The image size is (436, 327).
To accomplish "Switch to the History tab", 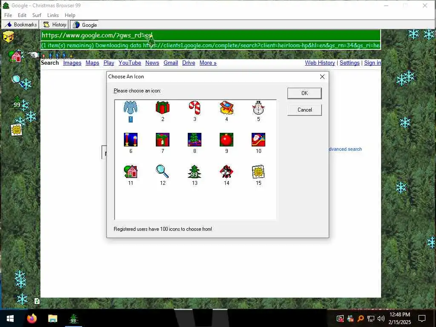I will coord(54,25).
